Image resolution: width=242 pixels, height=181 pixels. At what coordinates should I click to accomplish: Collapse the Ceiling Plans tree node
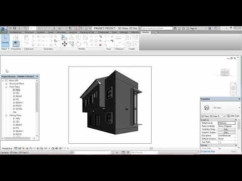click(x=7, y=116)
